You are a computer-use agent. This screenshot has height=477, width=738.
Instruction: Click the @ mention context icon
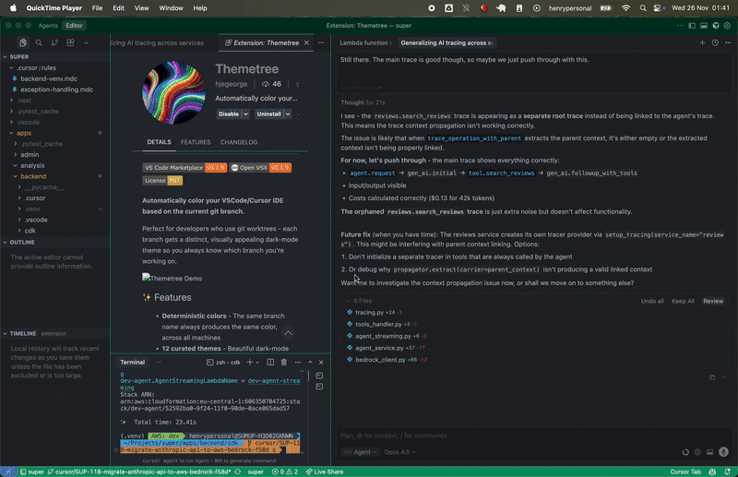pos(697,452)
